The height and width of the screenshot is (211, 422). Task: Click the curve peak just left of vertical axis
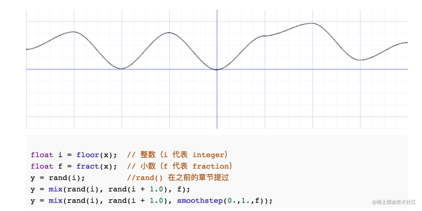tap(169, 32)
